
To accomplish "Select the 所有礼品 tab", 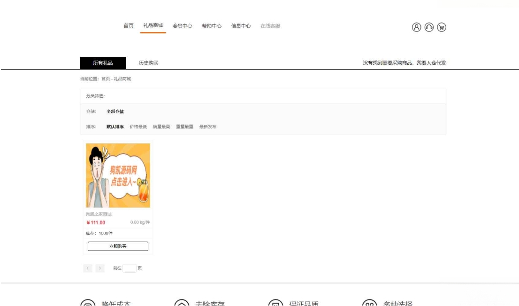I will click(x=103, y=62).
